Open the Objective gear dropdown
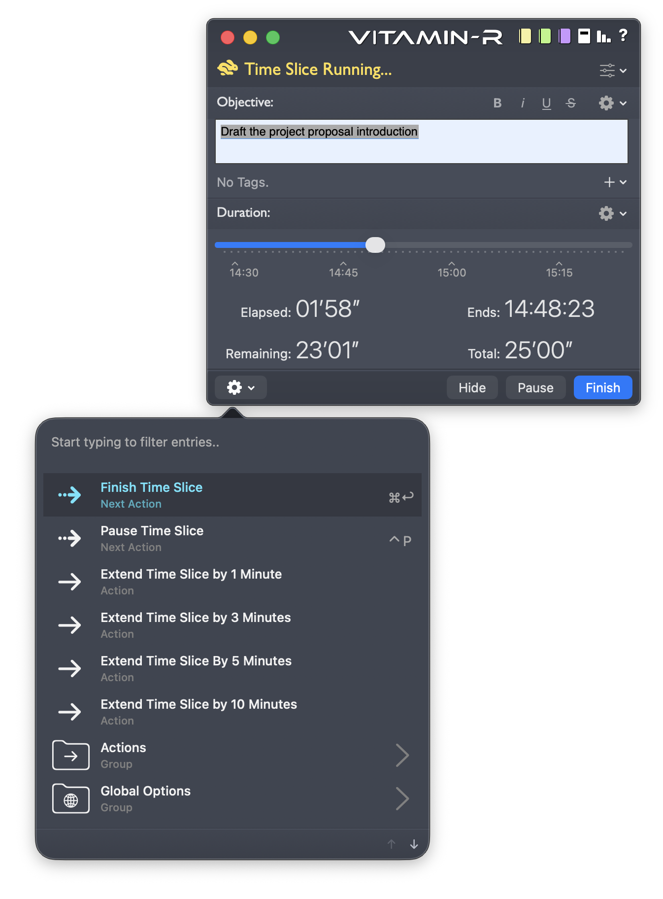Screen dimensions: 663x899 pyautogui.click(x=612, y=103)
